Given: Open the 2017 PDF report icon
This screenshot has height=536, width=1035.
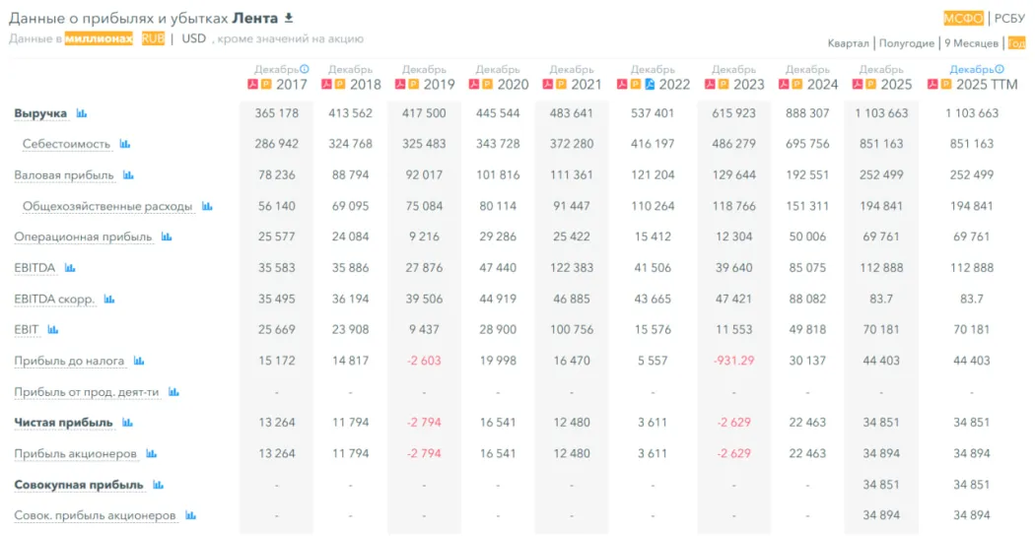Looking at the screenshot, I should pos(252,85).
